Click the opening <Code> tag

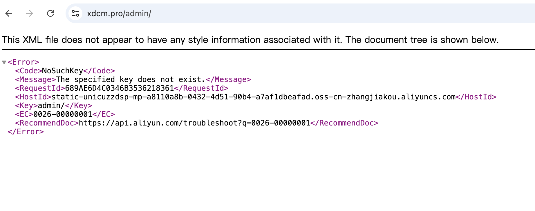point(28,71)
